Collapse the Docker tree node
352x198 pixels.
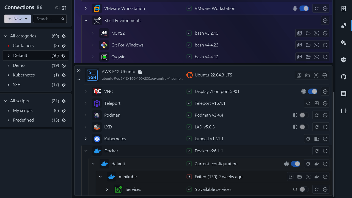(x=86, y=151)
